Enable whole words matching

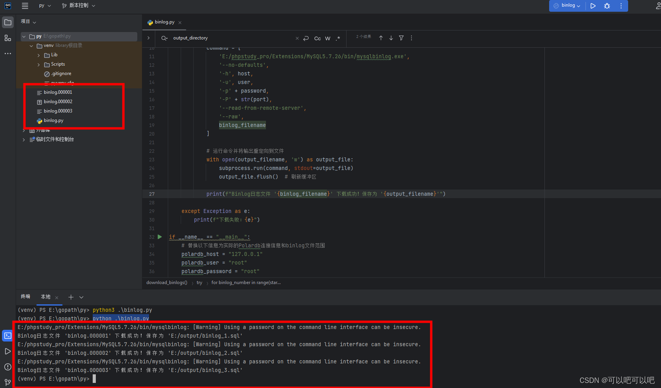coord(328,38)
